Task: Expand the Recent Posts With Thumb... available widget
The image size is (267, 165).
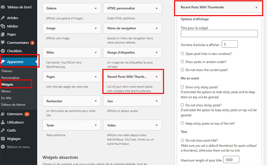Action: pyautogui.click(x=157, y=77)
